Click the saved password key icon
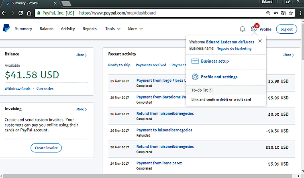This screenshot has height=178, width=304. coord(276,13)
